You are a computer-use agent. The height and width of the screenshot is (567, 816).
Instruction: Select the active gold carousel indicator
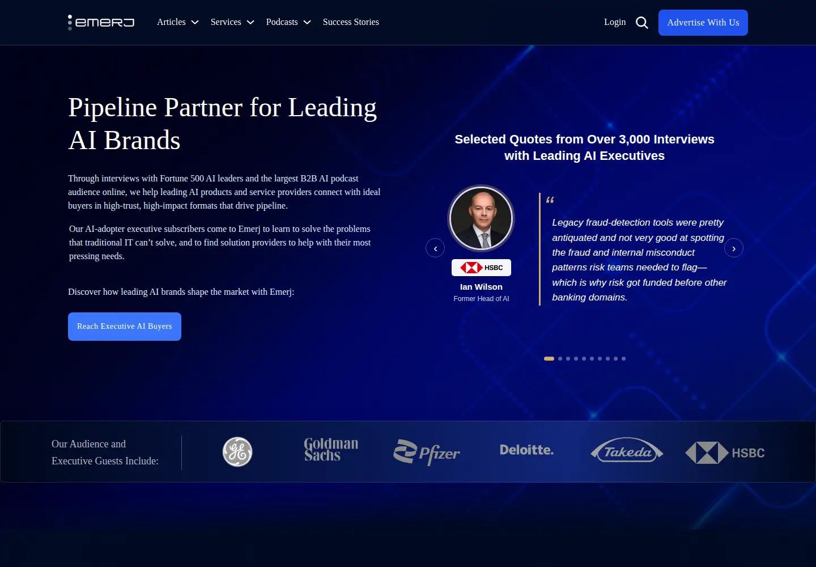(x=549, y=358)
